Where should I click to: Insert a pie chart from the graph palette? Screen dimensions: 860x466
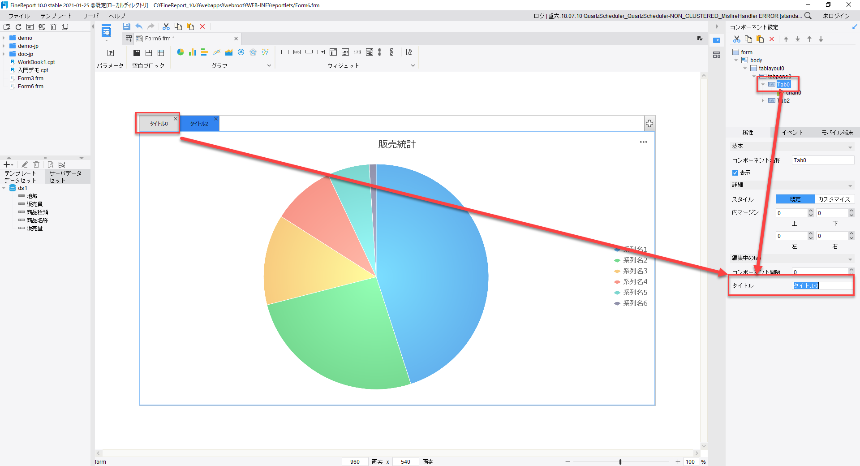pos(181,52)
